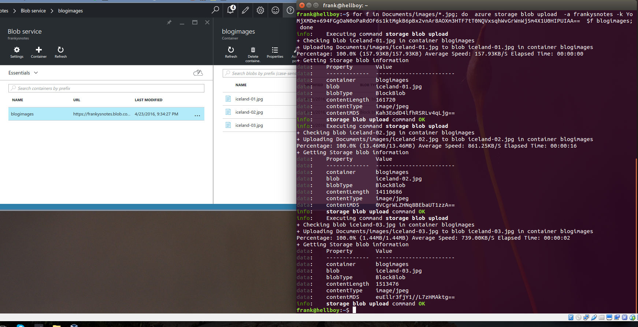Screen dimensions: 638x327
Task: Collapse the Essentials section chevron
Action: point(36,73)
